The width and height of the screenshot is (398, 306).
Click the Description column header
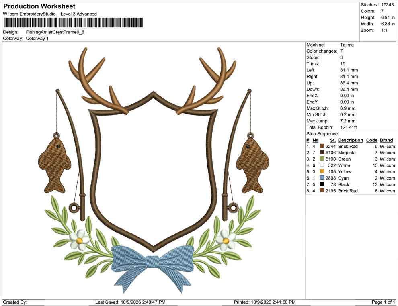350,140
